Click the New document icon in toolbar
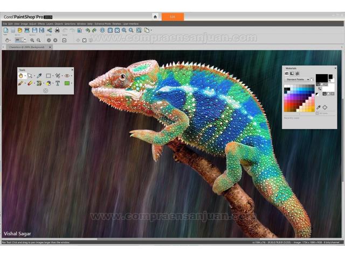345x258 pixels. pos(6,30)
